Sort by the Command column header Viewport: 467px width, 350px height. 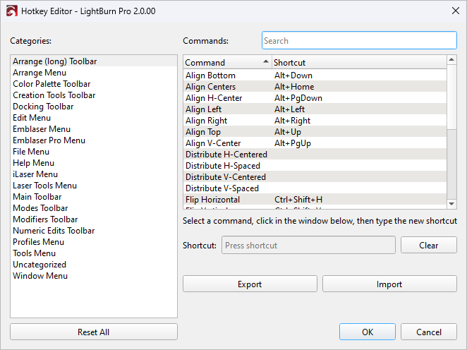(226, 62)
